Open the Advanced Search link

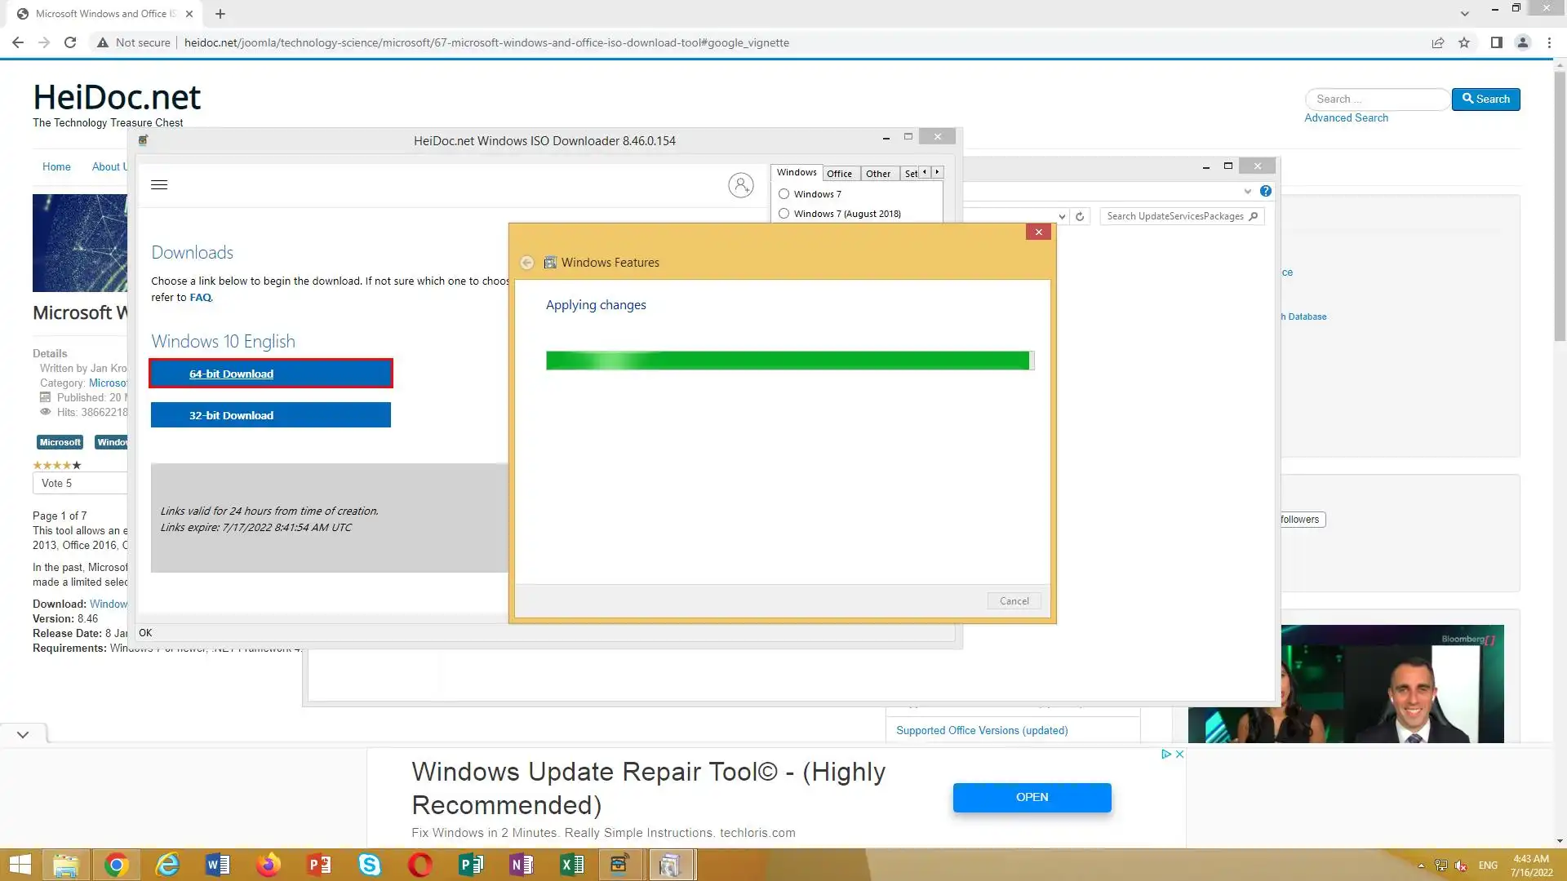pos(1346,117)
